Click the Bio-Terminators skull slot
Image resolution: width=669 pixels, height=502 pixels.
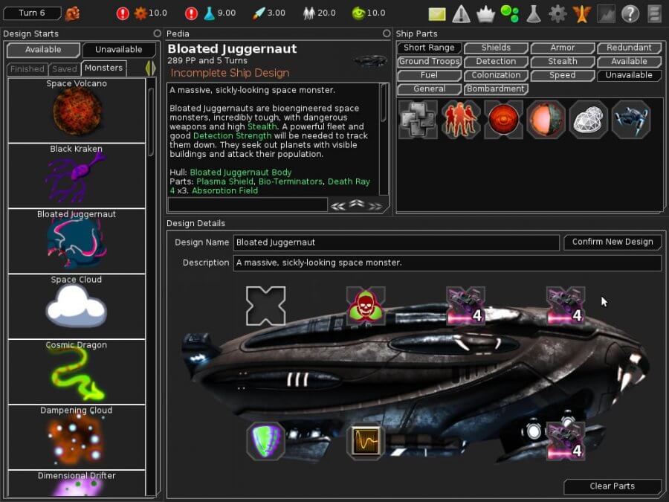coord(366,306)
